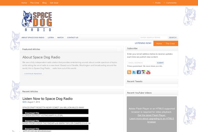Click the SDR author link
Screen dimensions: 198x132
pyautogui.click(x=24, y=102)
